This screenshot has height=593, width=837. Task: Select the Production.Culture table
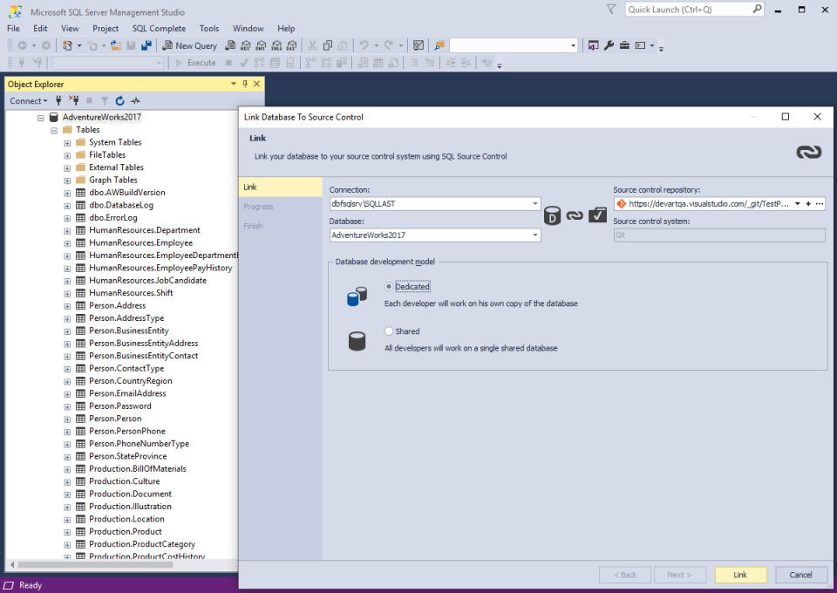(125, 481)
